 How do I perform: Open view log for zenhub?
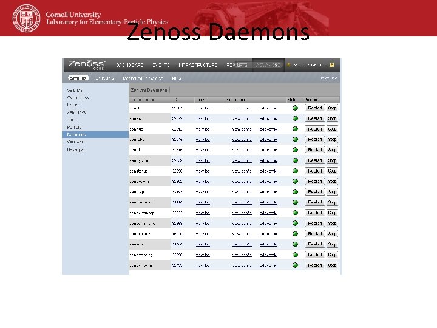pyautogui.click(x=203, y=129)
